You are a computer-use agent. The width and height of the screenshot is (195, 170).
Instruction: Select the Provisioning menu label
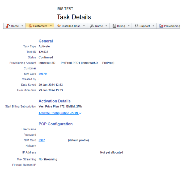coord(172,26)
